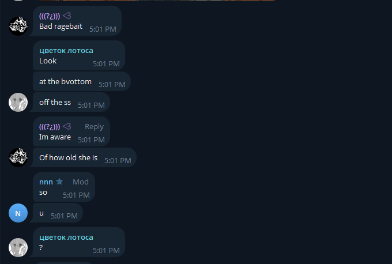Click the star badge next to nnn
The width and height of the screenshot is (392, 264).
[x=59, y=182]
